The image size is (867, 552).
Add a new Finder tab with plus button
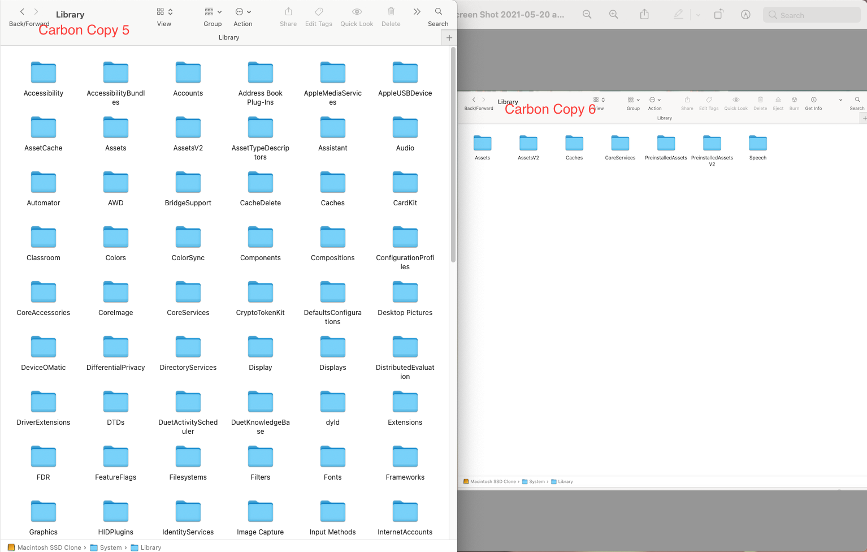tap(449, 38)
